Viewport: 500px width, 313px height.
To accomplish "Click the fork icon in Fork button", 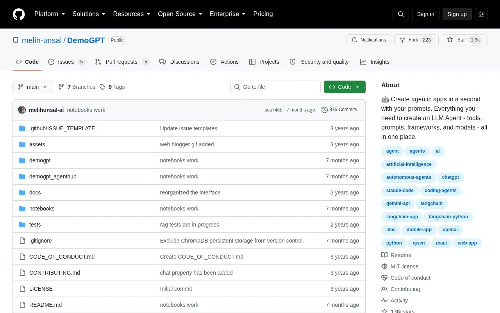I will click(x=402, y=40).
